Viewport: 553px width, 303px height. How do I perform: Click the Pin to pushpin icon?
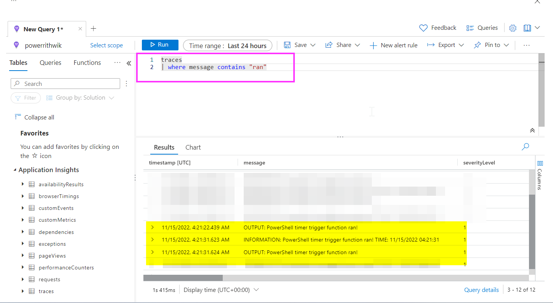(477, 45)
